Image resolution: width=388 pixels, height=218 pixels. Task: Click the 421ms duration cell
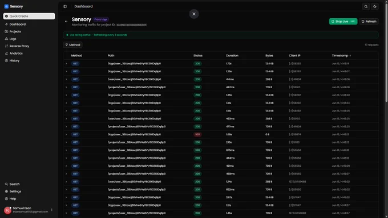[229, 166]
